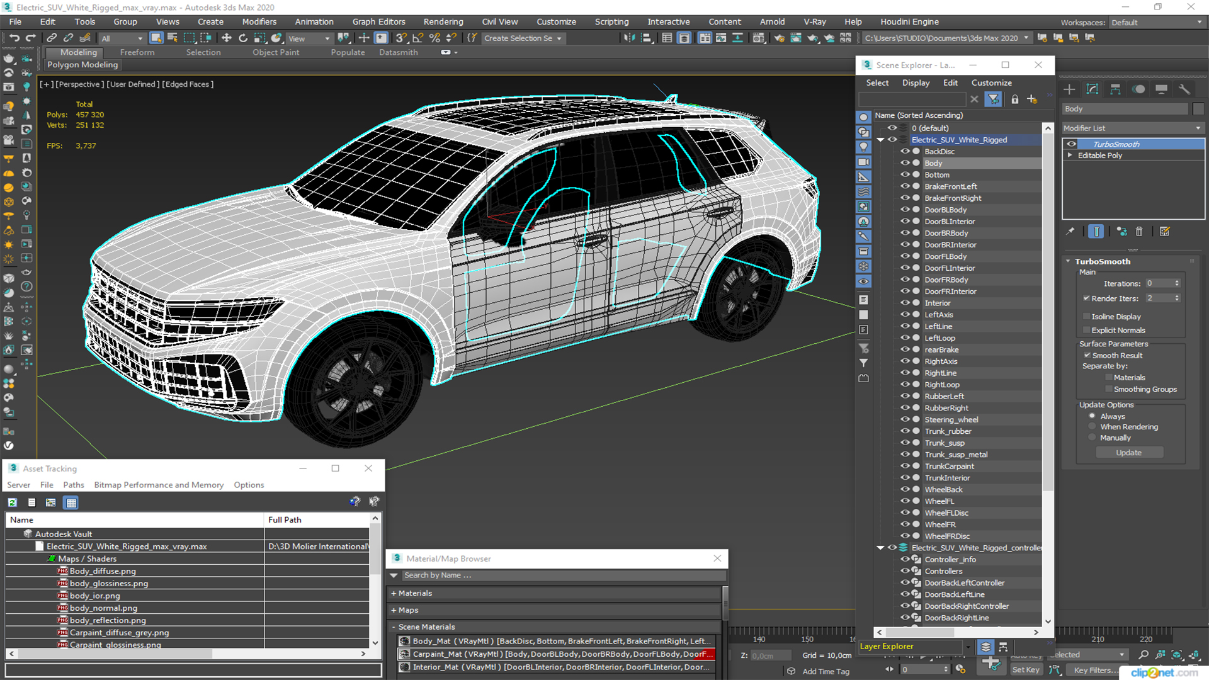Image resolution: width=1209 pixels, height=680 pixels.
Task: Open Select by Name list icon
Action: [173, 38]
